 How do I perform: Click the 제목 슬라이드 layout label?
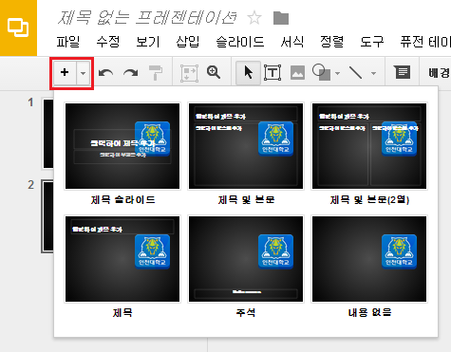(x=122, y=200)
